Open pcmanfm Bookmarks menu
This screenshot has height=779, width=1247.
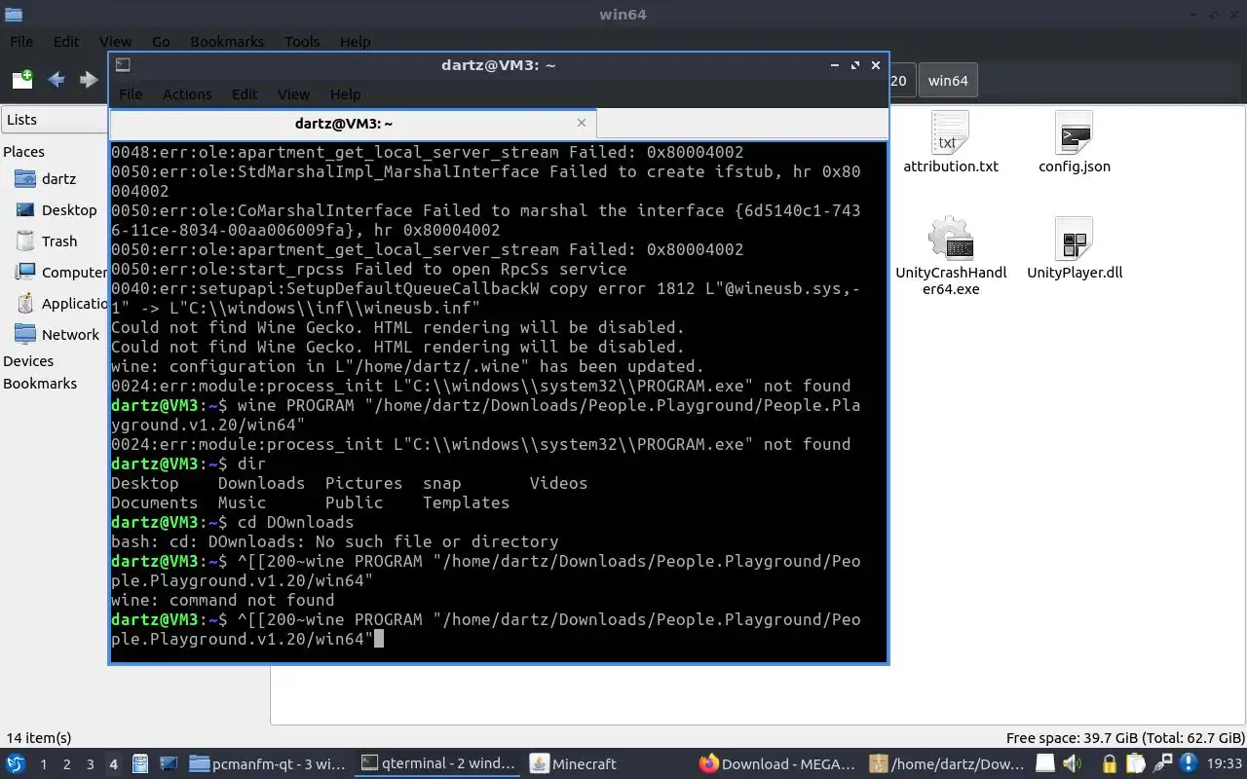click(x=227, y=42)
